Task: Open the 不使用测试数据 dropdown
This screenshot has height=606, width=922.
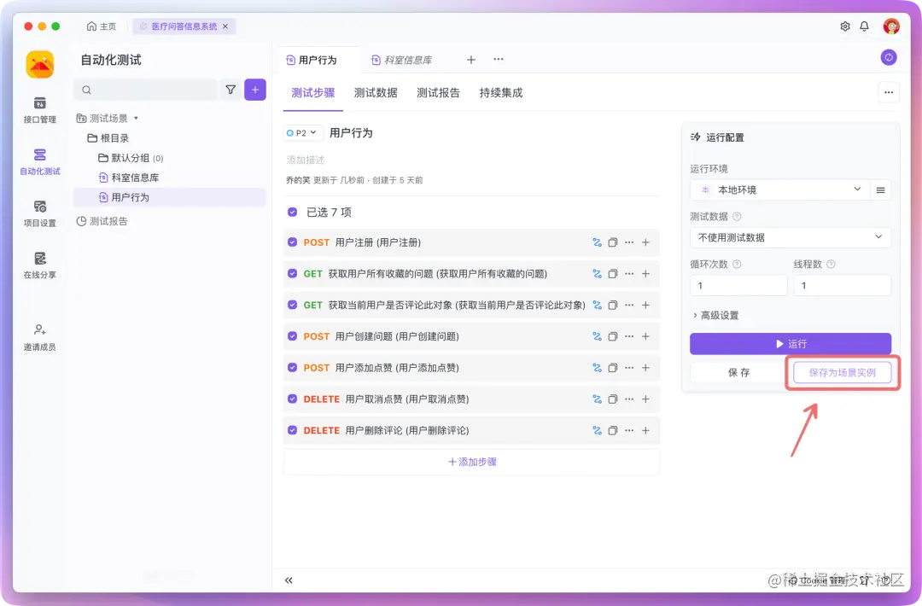Action: tap(790, 237)
